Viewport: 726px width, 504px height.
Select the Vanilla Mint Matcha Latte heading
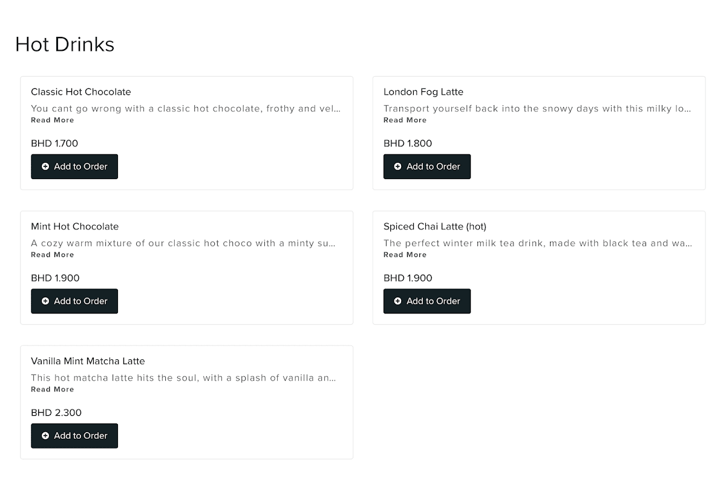pyautogui.click(x=88, y=361)
